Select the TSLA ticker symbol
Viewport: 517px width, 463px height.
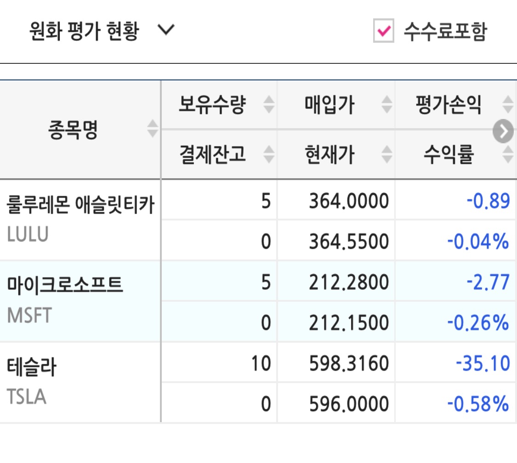26,396
